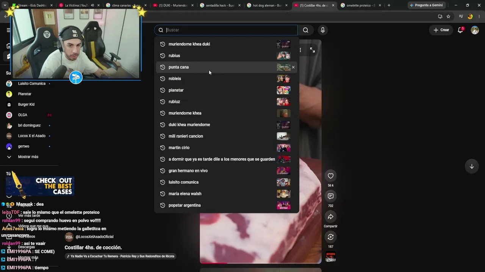Share the short via Compartir icon
Viewport: 485px width, 272px height.
coord(330,216)
